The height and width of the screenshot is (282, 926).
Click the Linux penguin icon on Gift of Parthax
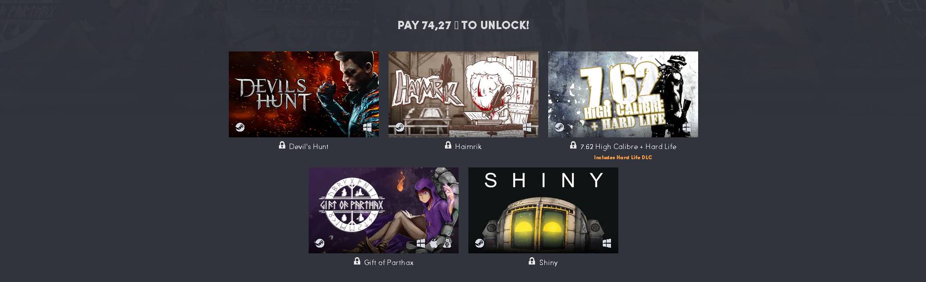447,243
